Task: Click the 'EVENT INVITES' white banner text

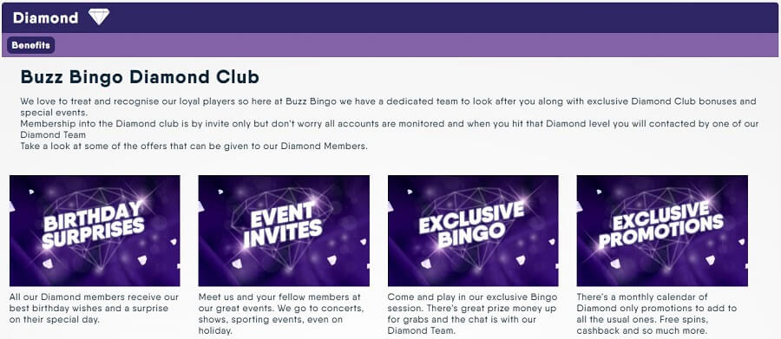Action: tap(282, 225)
